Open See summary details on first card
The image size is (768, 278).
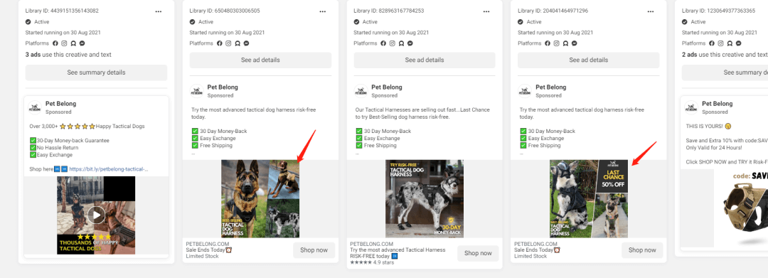click(x=97, y=73)
